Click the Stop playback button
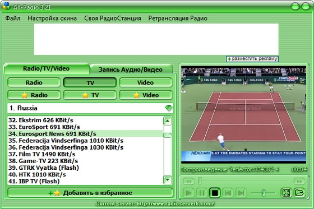 (x=215, y=193)
